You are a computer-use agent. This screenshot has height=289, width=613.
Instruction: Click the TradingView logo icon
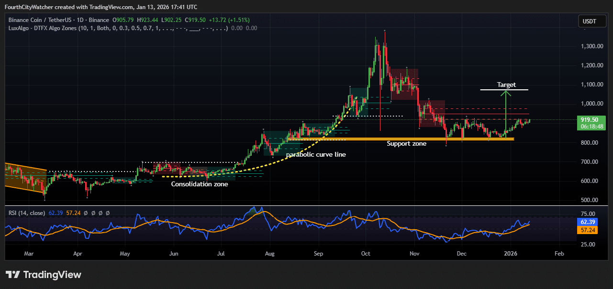[x=12, y=275]
